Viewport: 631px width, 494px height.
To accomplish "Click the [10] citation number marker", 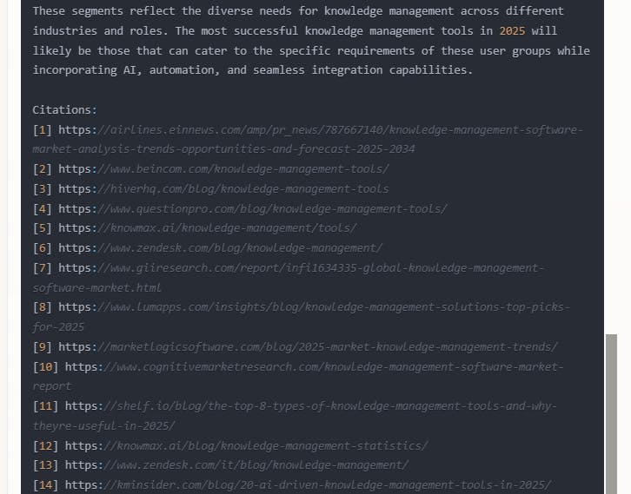I will [45, 366].
